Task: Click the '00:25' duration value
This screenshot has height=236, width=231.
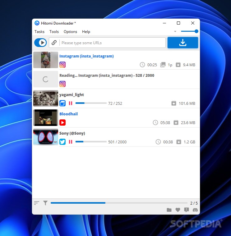Action: 152,65
